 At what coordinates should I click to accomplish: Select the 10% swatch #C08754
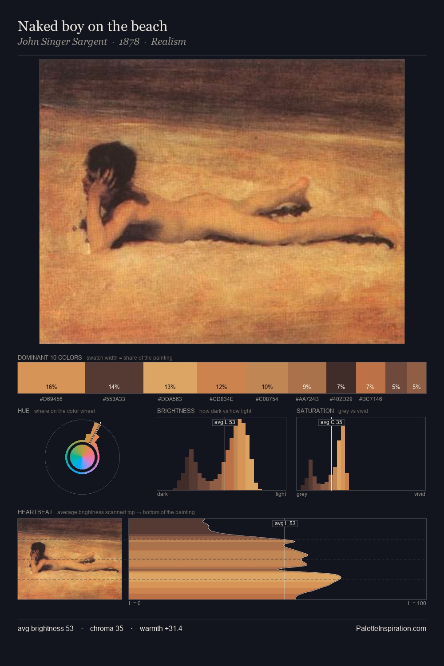pyautogui.click(x=267, y=378)
